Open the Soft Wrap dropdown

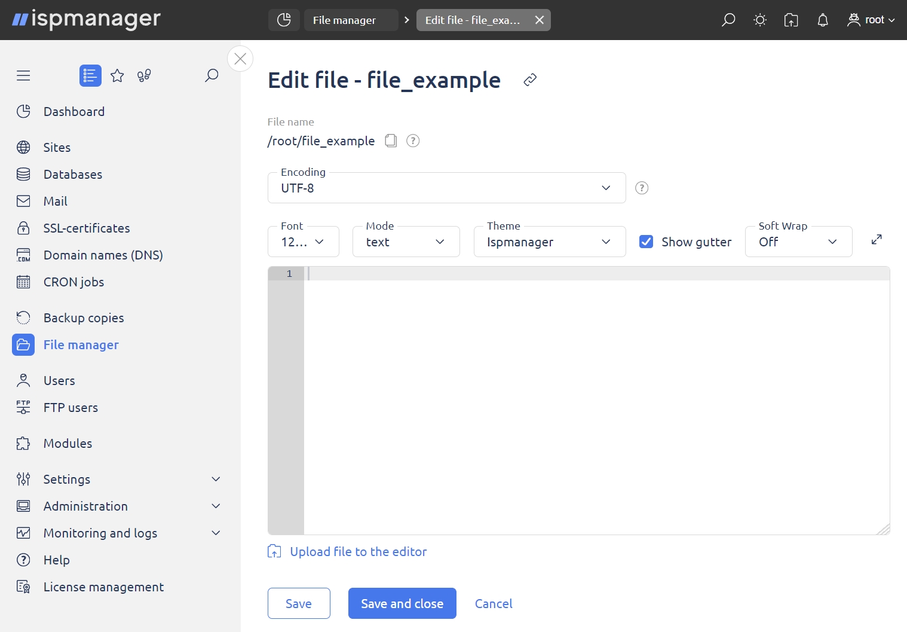(x=798, y=242)
